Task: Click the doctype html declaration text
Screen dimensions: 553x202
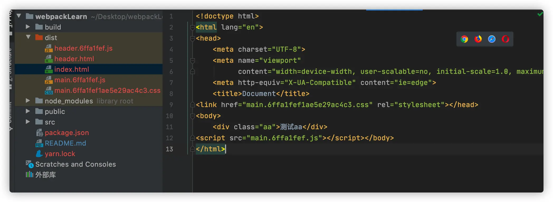Action: [x=227, y=16]
